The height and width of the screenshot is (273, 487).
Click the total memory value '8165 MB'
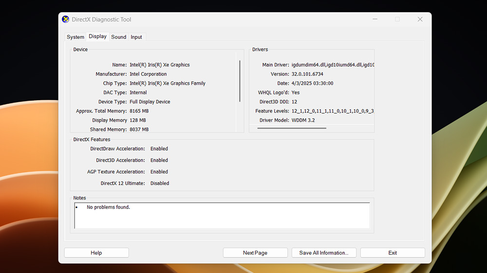[x=139, y=111]
